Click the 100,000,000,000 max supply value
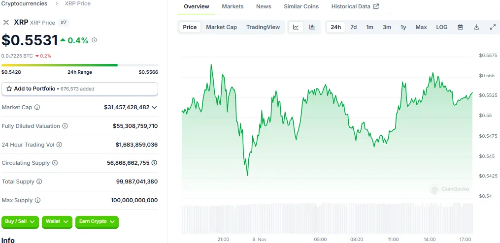 [x=134, y=200]
